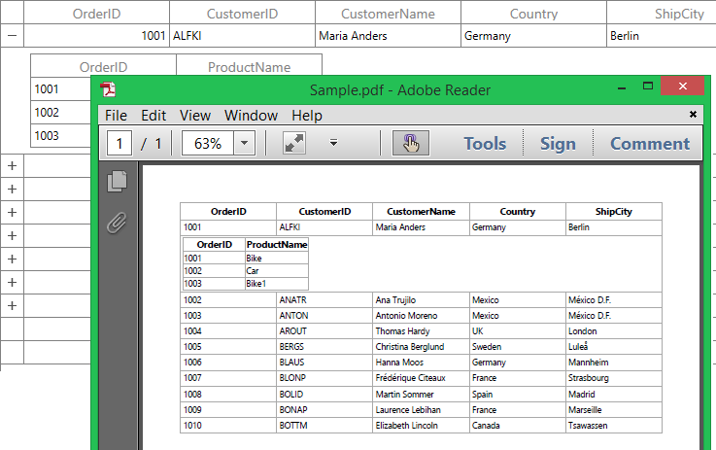
Task: Collapse the expanded row for order 1001
Action: 12,36
